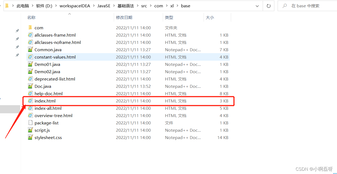
Task: Expand chevron after workspaceIDEA in path
Action: 94,6
